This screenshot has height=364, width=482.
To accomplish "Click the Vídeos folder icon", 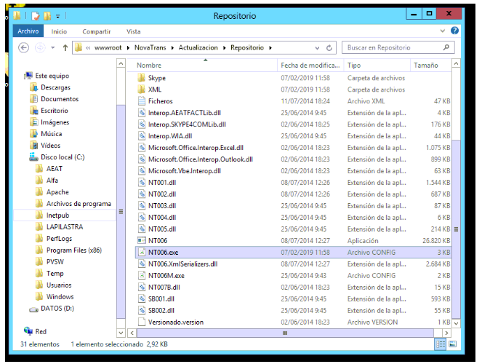I will coord(34,145).
